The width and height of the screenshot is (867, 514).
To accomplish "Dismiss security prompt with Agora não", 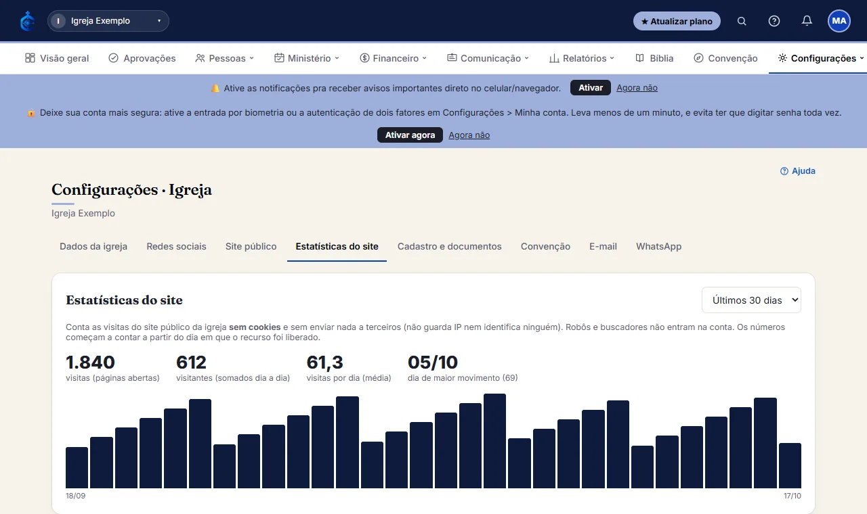I will tap(469, 135).
